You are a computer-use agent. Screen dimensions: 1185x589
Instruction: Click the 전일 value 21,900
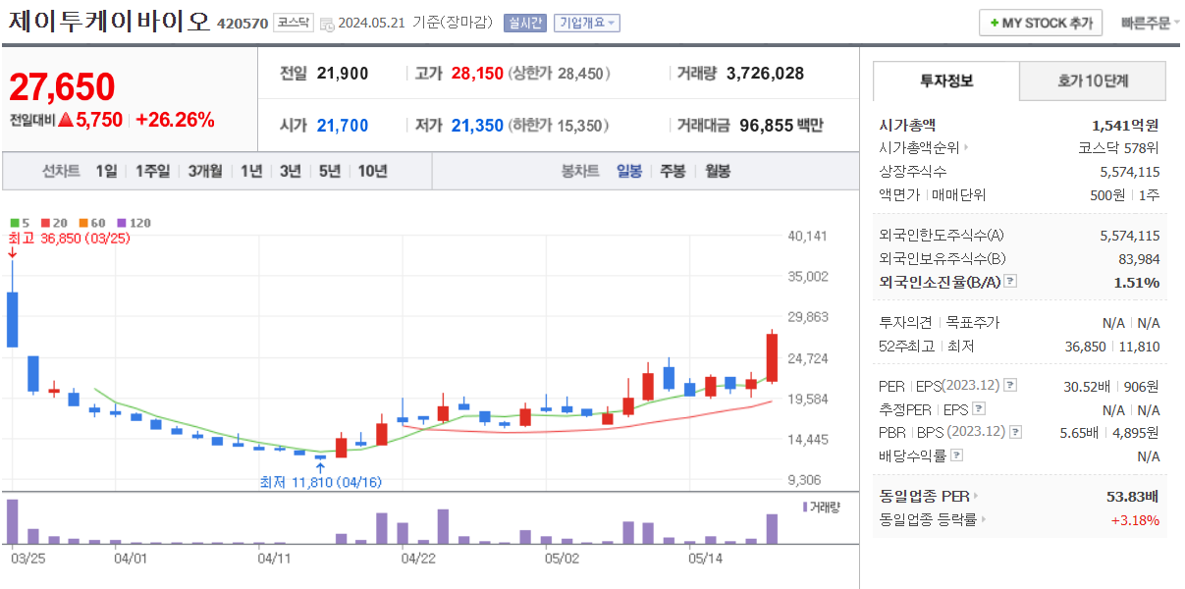point(343,74)
